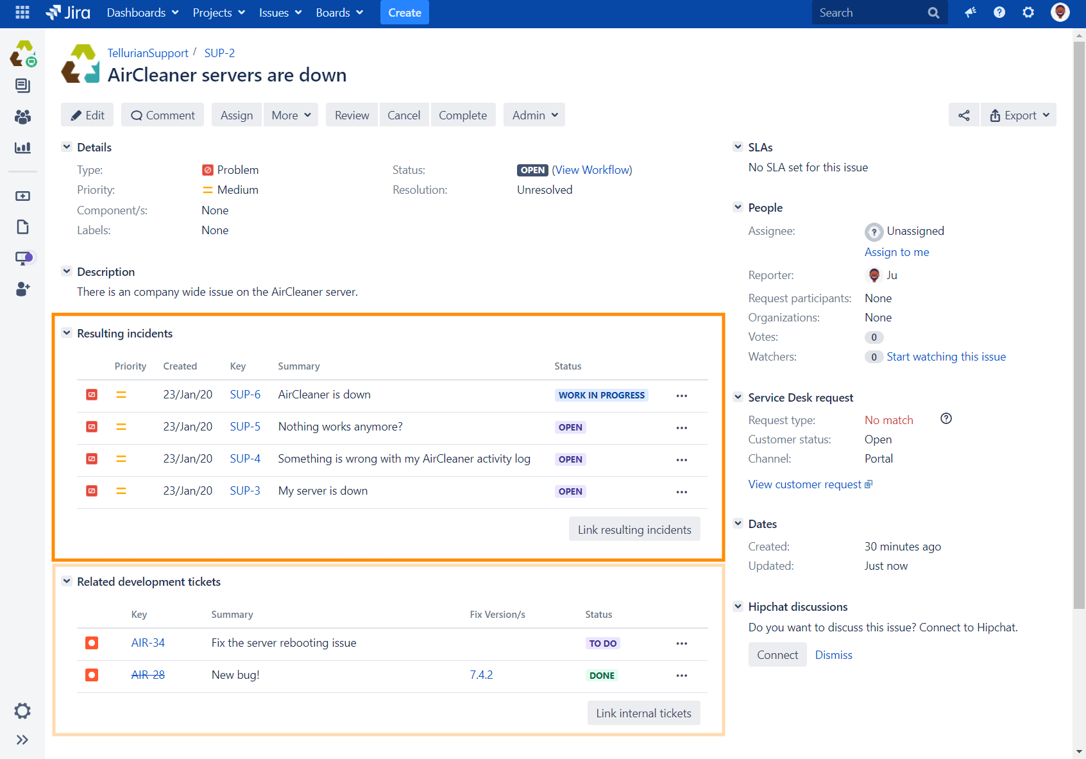Click the Invite team person-plus icon

(x=23, y=289)
